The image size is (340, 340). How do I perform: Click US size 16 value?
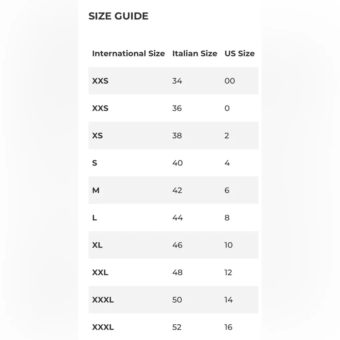point(228,327)
